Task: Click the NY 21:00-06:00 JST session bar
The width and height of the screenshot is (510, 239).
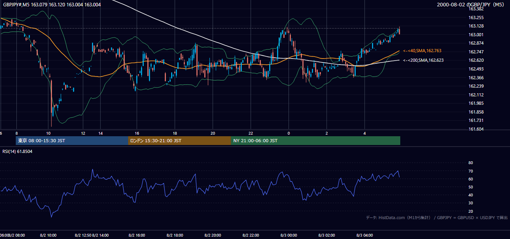Action: (316, 141)
